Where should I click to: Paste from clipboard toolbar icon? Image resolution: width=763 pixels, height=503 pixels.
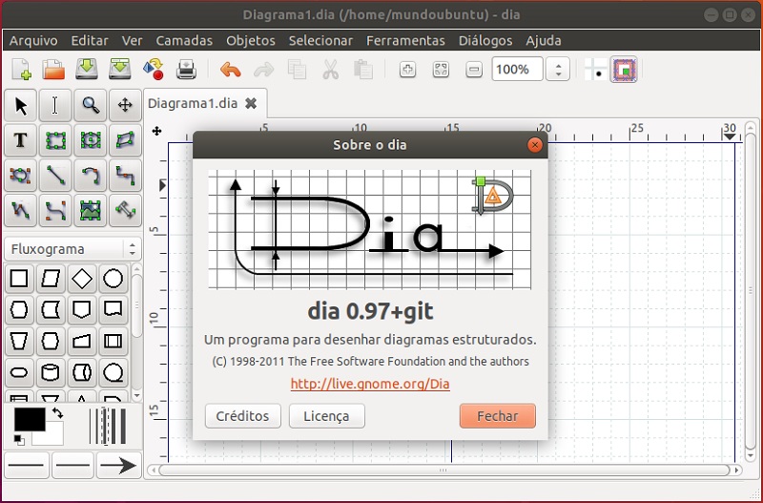click(363, 69)
